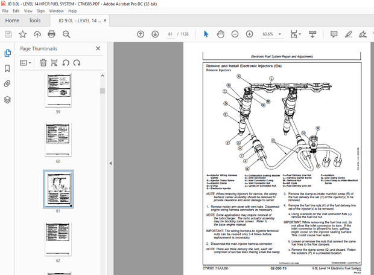Close the JD 9.0L document tab

[105, 21]
